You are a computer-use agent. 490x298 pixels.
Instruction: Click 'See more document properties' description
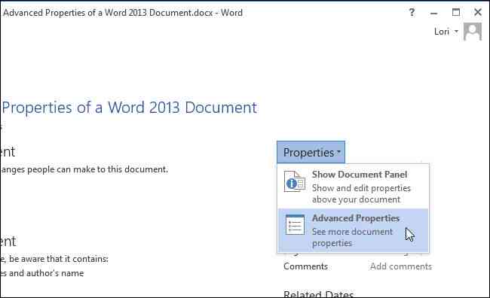coord(352,238)
